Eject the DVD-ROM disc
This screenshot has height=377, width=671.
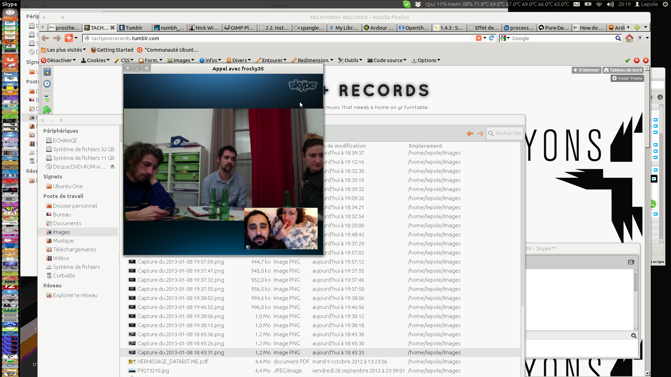coord(113,167)
